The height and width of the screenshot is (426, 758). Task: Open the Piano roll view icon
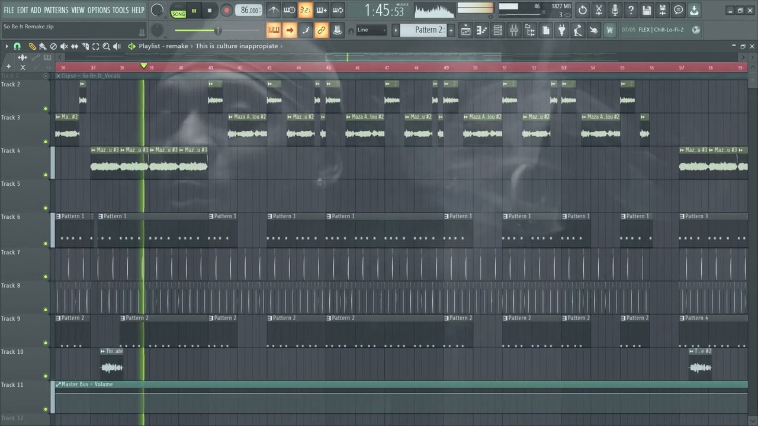[482, 30]
